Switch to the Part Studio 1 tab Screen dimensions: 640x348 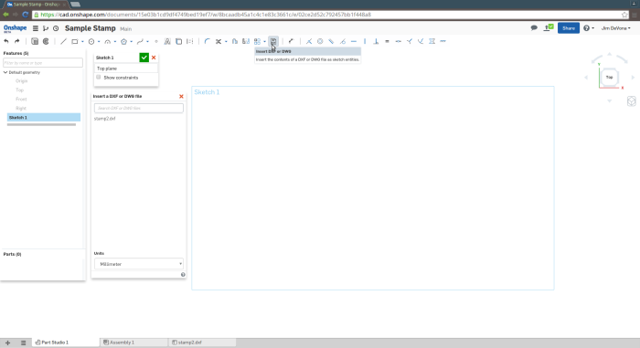(65, 343)
